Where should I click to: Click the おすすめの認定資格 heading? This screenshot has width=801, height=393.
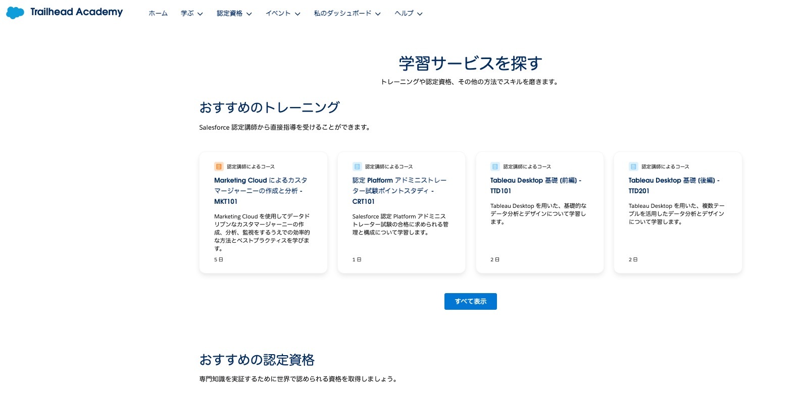click(x=257, y=360)
